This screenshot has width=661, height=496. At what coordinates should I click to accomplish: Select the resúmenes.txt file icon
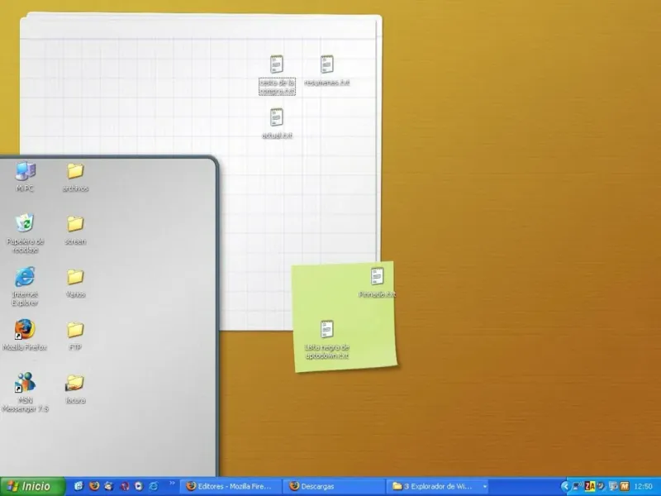(326, 71)
